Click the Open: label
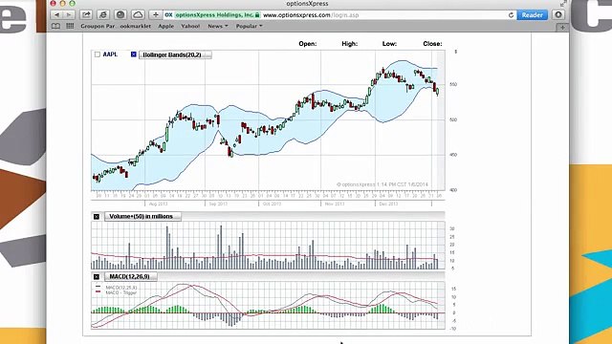612x344 pixels. pyautogui.click(x=308, y=44)
